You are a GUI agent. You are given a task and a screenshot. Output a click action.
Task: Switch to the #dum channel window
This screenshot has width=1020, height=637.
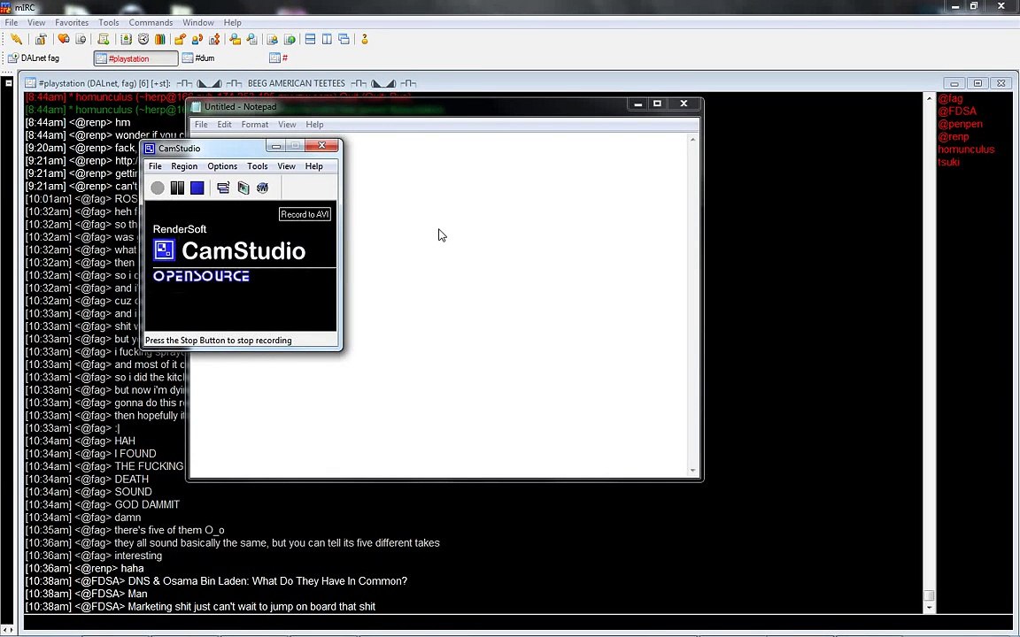pos(199,58)
